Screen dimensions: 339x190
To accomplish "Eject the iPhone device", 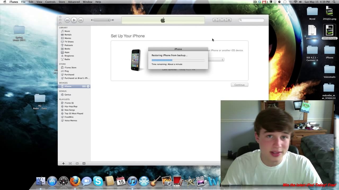I will (88, 86).
